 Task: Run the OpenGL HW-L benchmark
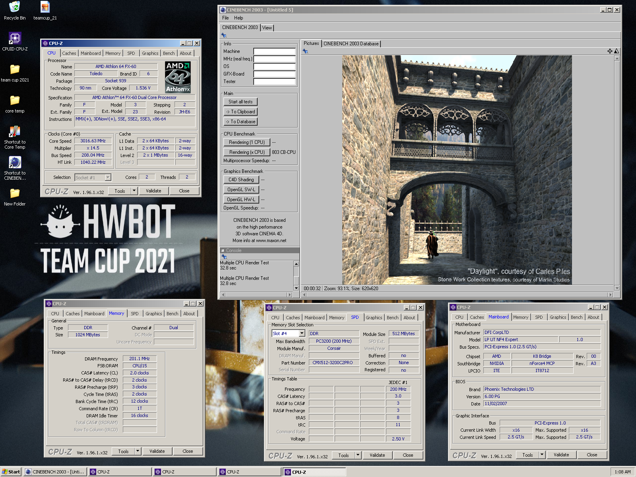click(241, 200)
